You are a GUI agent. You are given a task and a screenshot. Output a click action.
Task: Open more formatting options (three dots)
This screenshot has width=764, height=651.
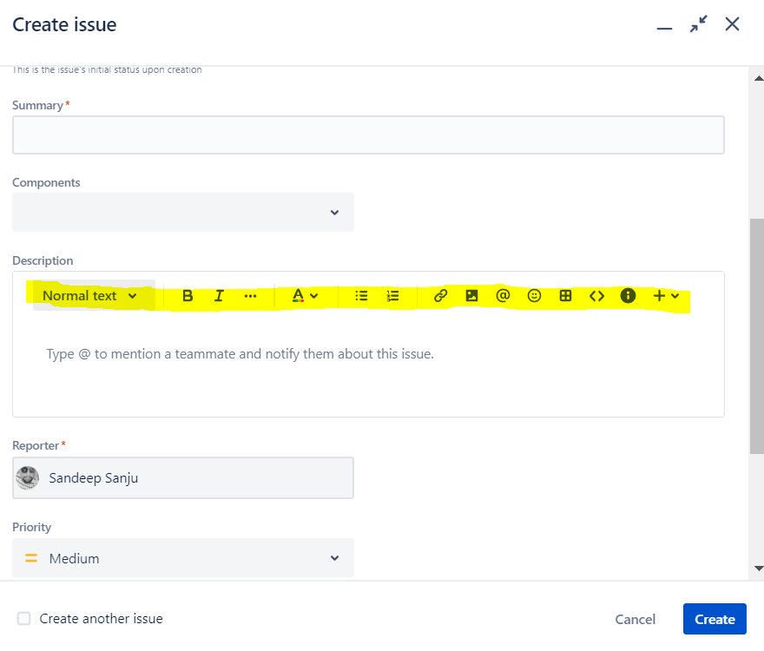click(250, 296)
